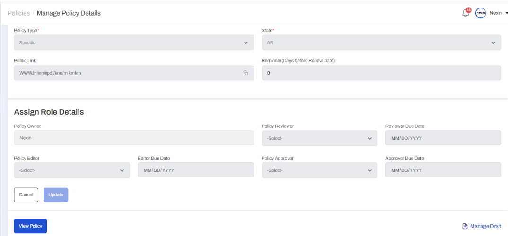Click the Cancel button
This screenshot has height=236, width=508.
click(x=26, y=195)
